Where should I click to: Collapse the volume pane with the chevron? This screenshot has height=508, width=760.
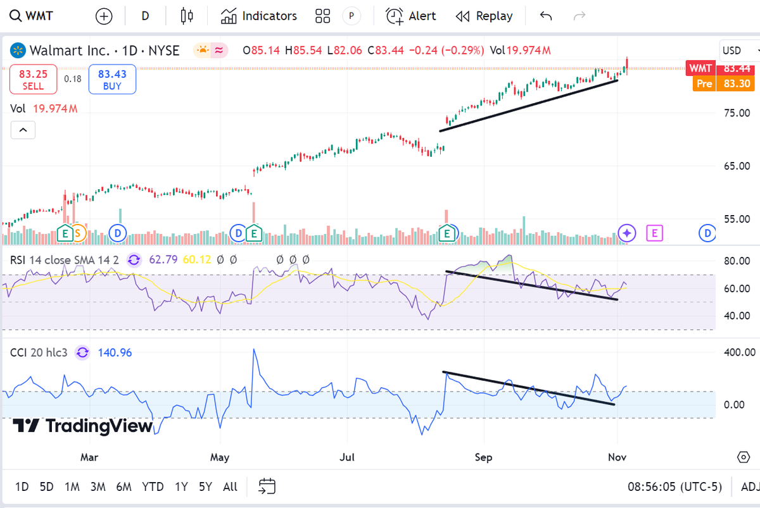pos(23,130)
